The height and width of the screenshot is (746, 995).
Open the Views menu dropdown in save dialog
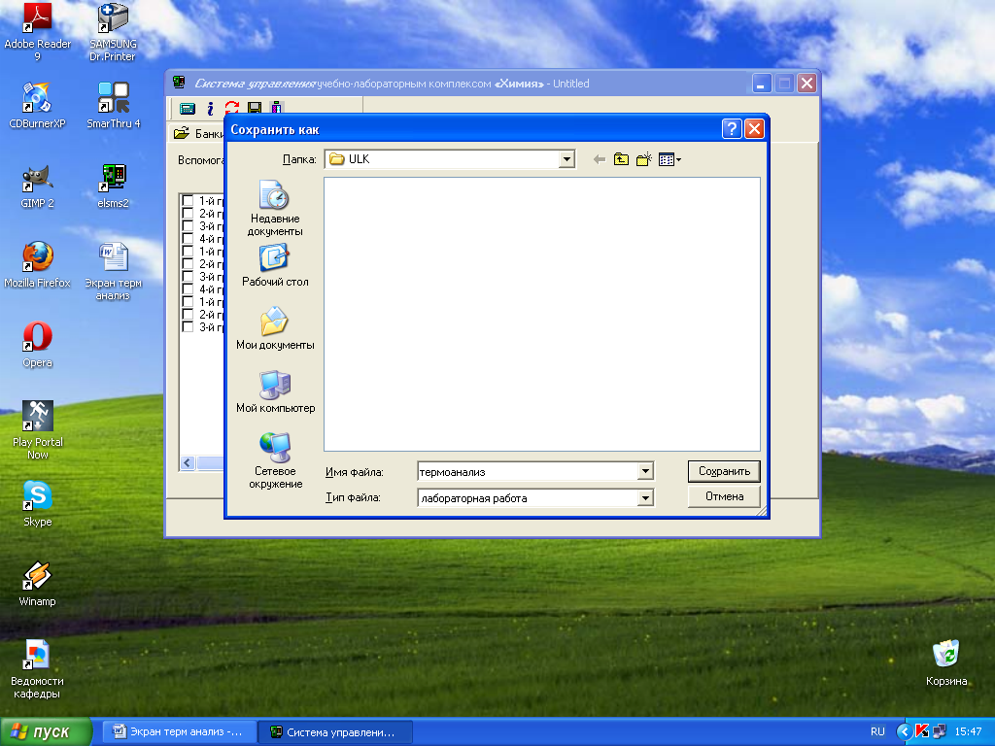pos(669,159)
